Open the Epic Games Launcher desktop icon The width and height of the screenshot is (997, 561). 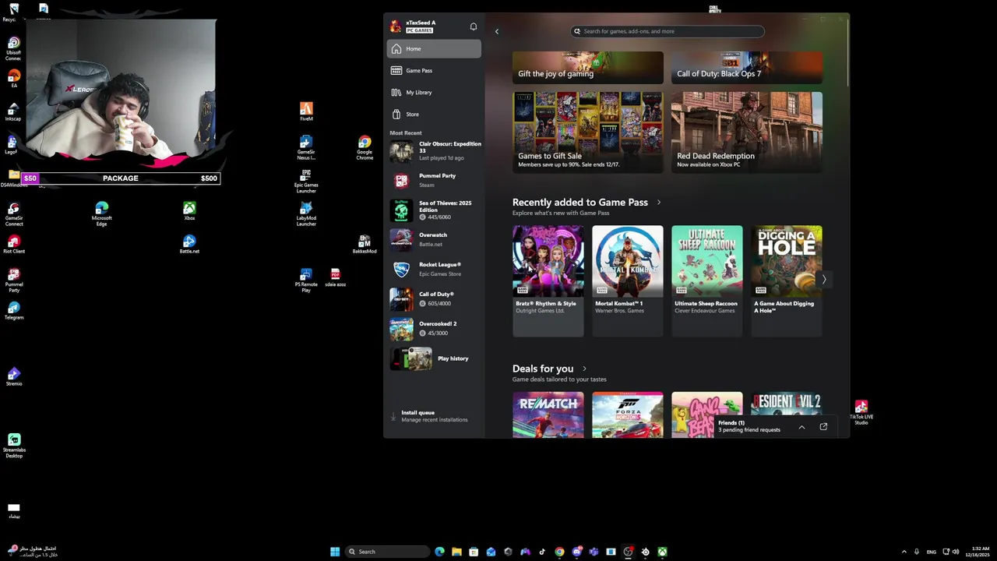pyautogui.click(x=306, y=182)
